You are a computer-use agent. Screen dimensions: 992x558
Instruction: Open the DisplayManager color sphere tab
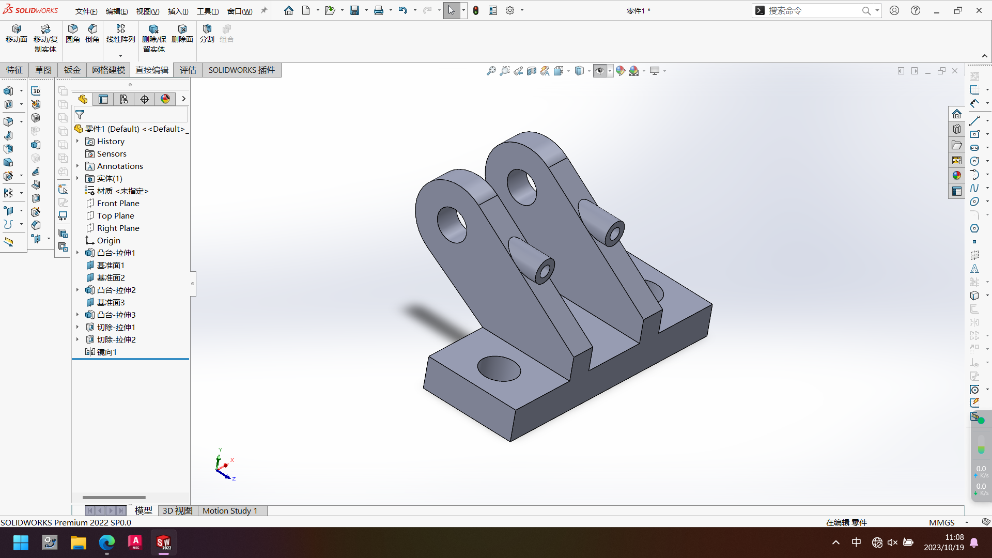[165, 99]
